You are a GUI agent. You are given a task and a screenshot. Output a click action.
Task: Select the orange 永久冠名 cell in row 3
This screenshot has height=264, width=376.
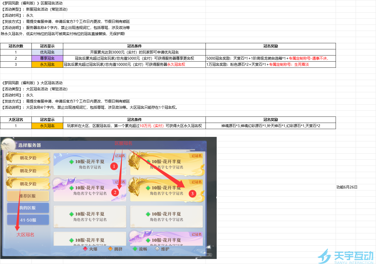click(x=47, y=64)
